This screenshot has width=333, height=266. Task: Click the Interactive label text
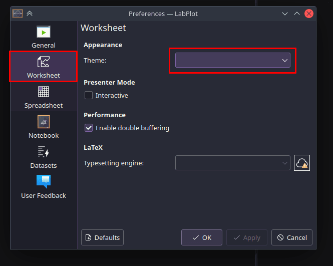pos(112,96)
